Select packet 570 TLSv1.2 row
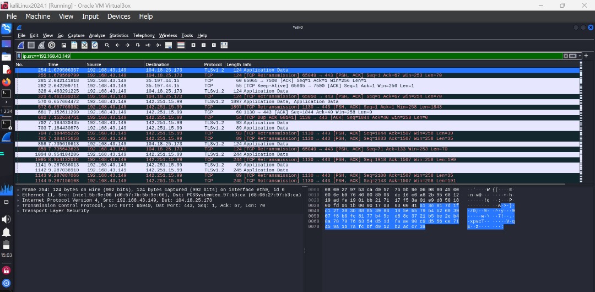Screen dimensions: 595x292 (x=297, y=102)
